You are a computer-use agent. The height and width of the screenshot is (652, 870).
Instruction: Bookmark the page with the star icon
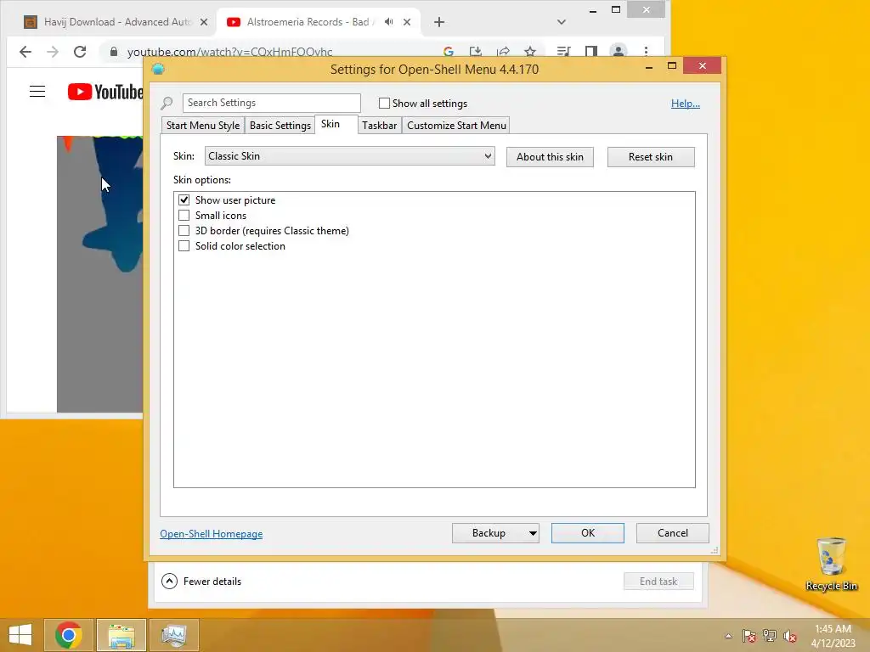click(530, 52)
